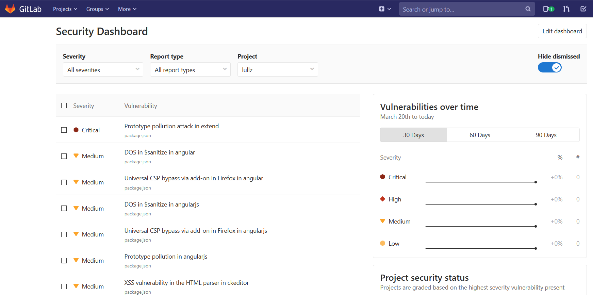This screenshot has height=295, width=593.
Task: Open the All report types dropdown
Action: 190,69
